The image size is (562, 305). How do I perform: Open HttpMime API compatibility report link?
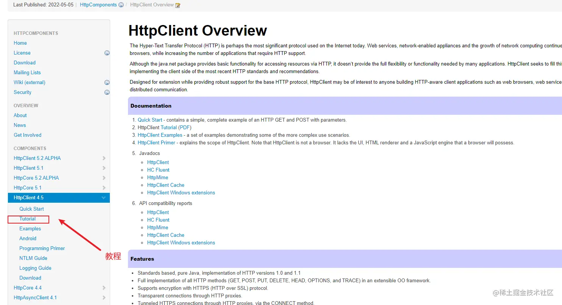coord(158,227)
